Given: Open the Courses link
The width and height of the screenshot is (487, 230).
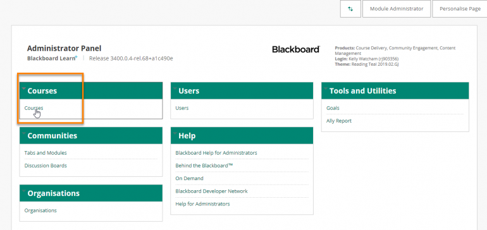Looking at the screenshot, I should (34, 108).
